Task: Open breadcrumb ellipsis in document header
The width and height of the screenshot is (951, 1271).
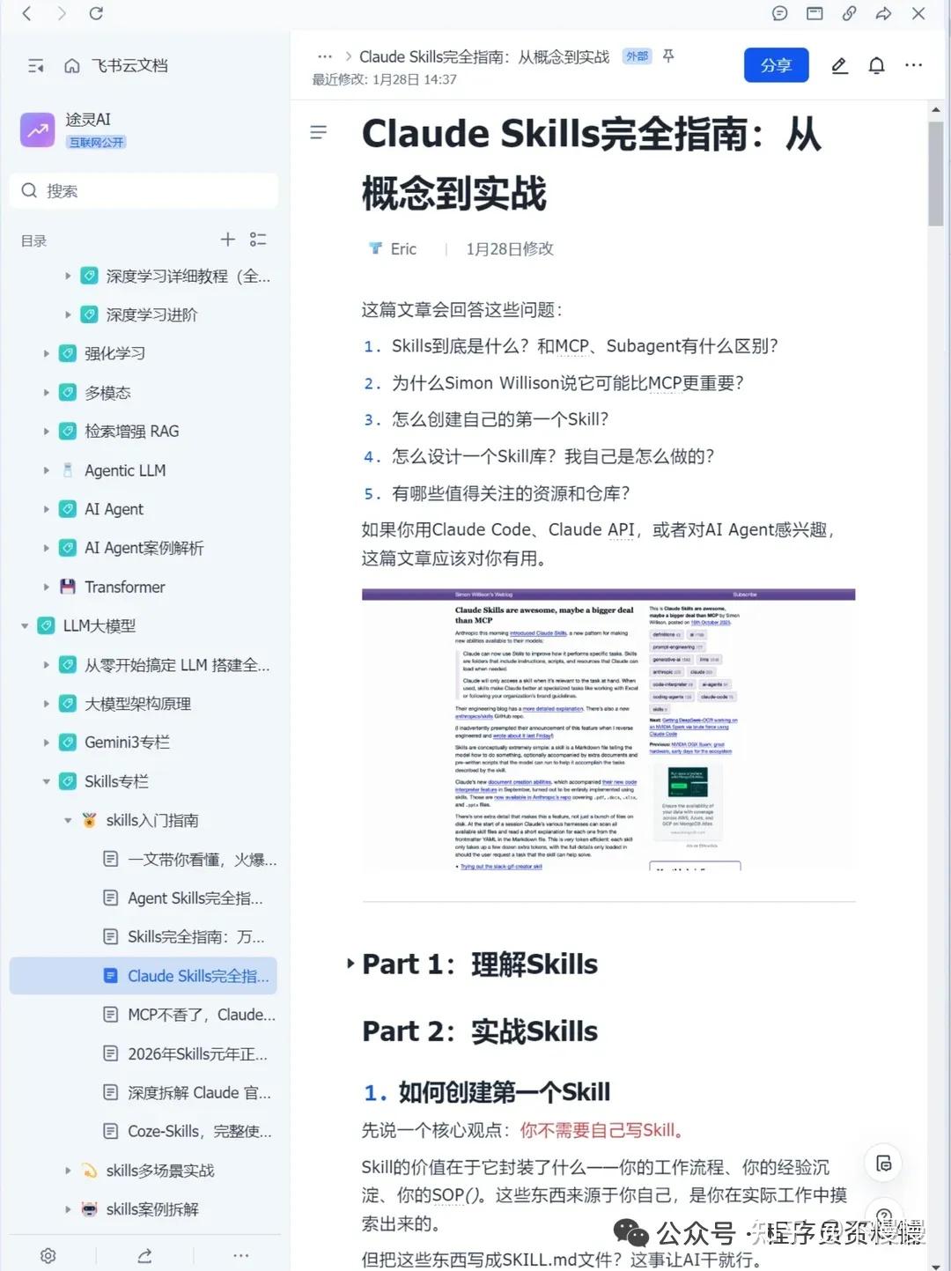Action: pyautogui.click(x=325, y=56)
